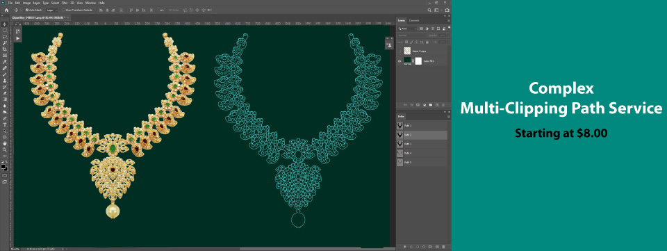667x251 pixels.
Task: Click Delete layer trash icon in Layers panel
Action: point(443,104)
